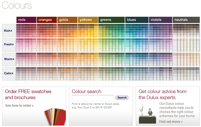Pick the Warm greens swatch block
This screenshot has height=127, width=201.
(111, 59)
